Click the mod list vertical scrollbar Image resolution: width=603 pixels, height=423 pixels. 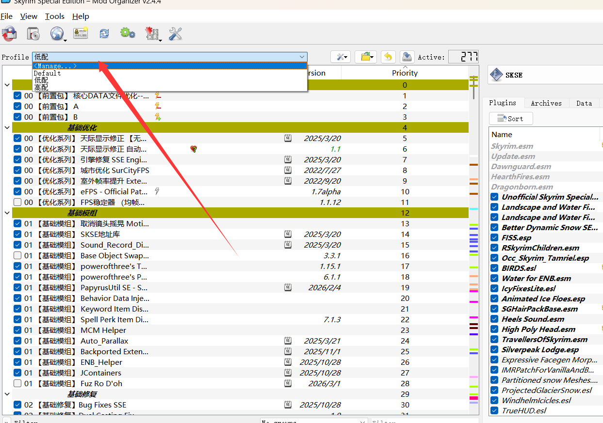[473, 242]
